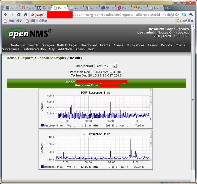The width and height of the screenshot is (197, 184).
Task: Open the Events menu item
Action: pos(105,45)
